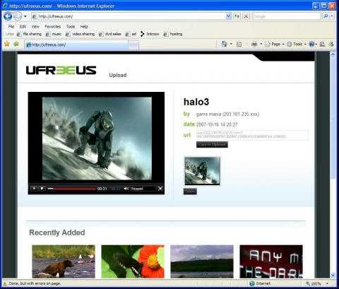Open the 'file sharing' links bar shortcut
Screen dimensions: 339x289
pos(29,34)
